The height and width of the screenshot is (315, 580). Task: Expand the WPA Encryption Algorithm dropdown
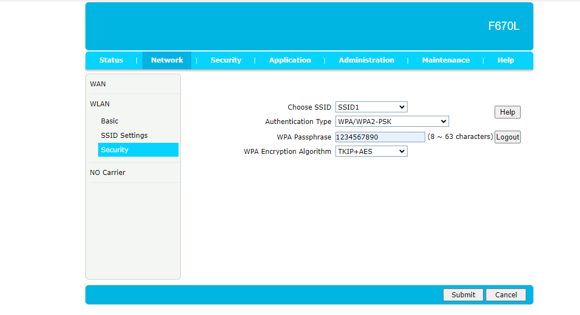[x=371, y=152]
